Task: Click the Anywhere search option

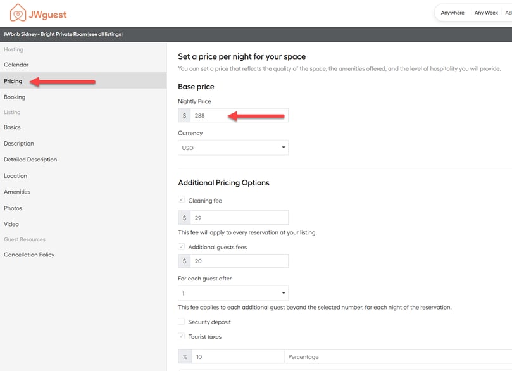Action: click(453, 13)
